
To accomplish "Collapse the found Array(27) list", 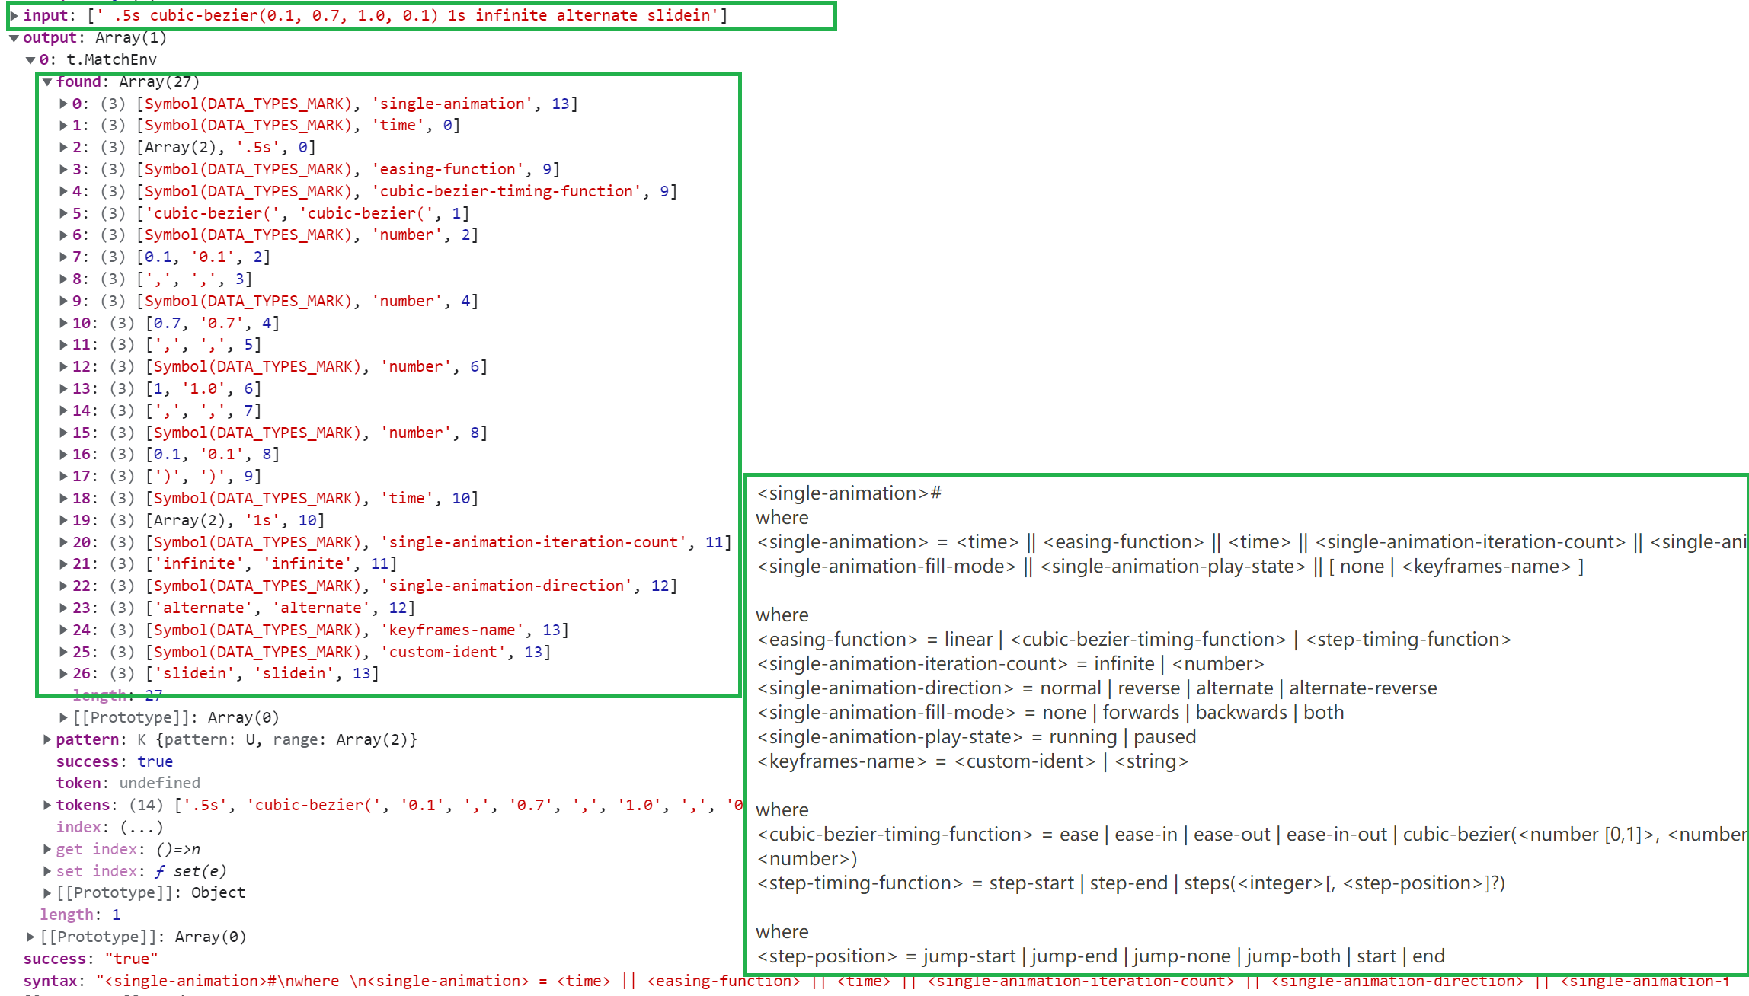I will [47, 81].
